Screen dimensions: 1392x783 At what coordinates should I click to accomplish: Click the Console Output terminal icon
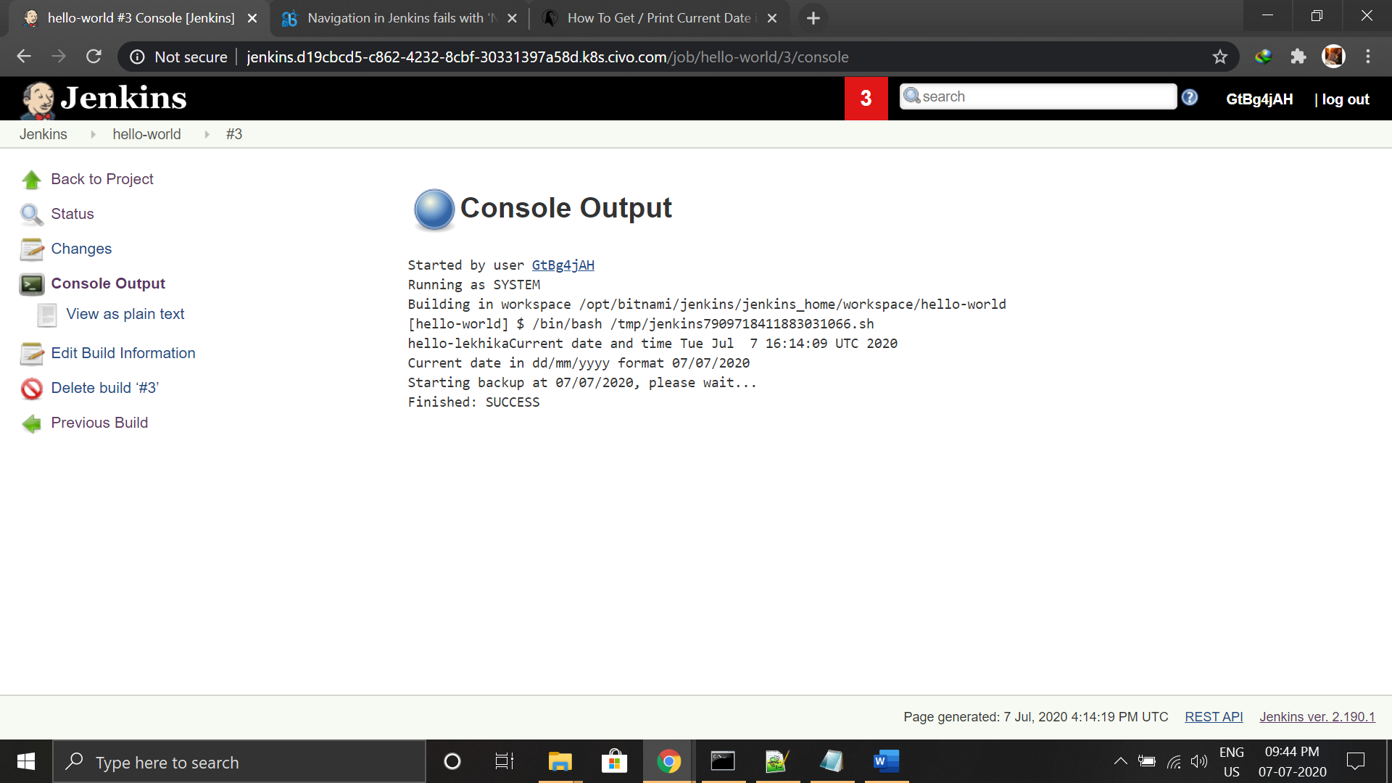(x=31, y=284)
